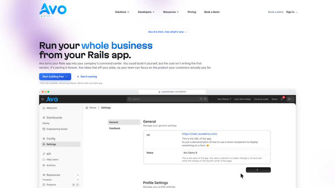The height and width of the screenshot is (188, 335).
Task: Click See it running play link
Action: 87,76
